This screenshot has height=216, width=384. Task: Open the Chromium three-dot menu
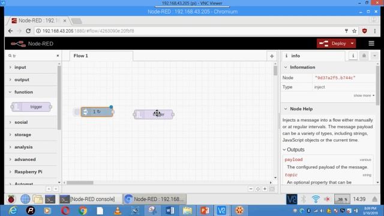point(375,31)
